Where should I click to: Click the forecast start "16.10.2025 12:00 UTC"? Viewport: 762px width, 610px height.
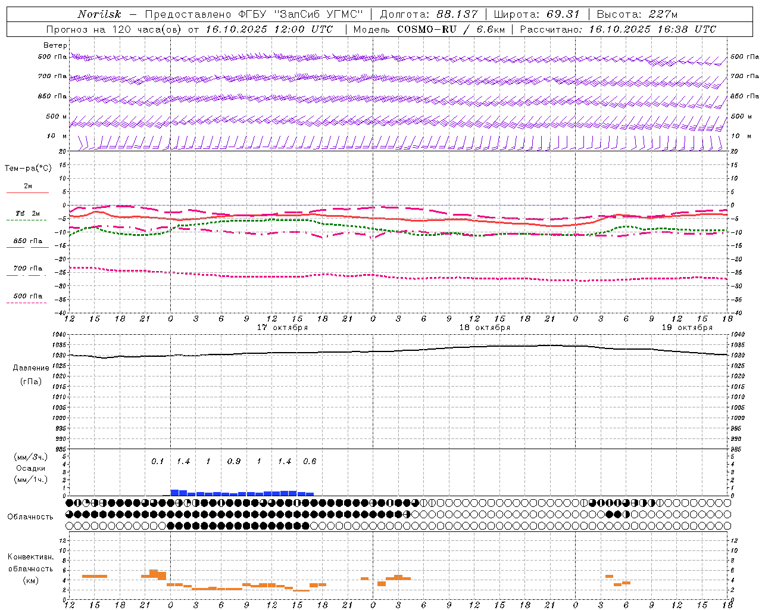click(269, 29)
